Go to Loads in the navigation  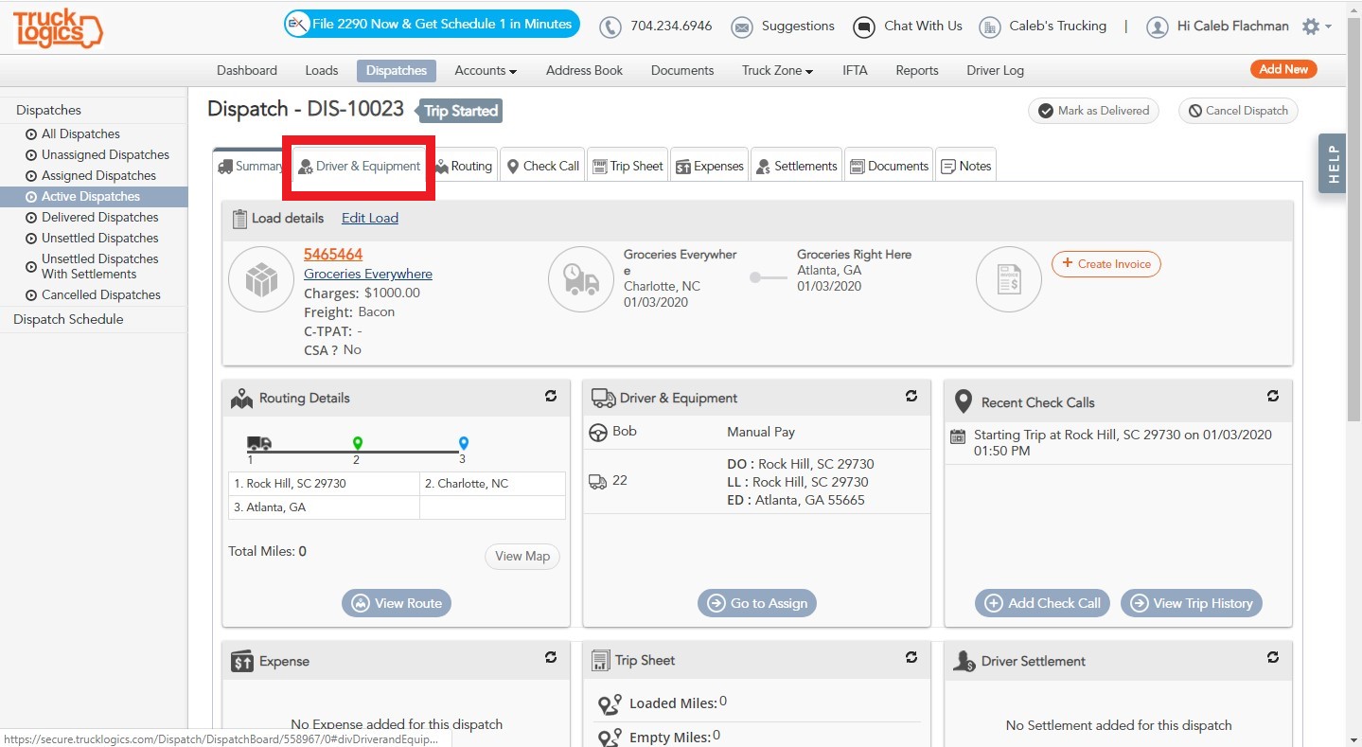coord(322,70)
